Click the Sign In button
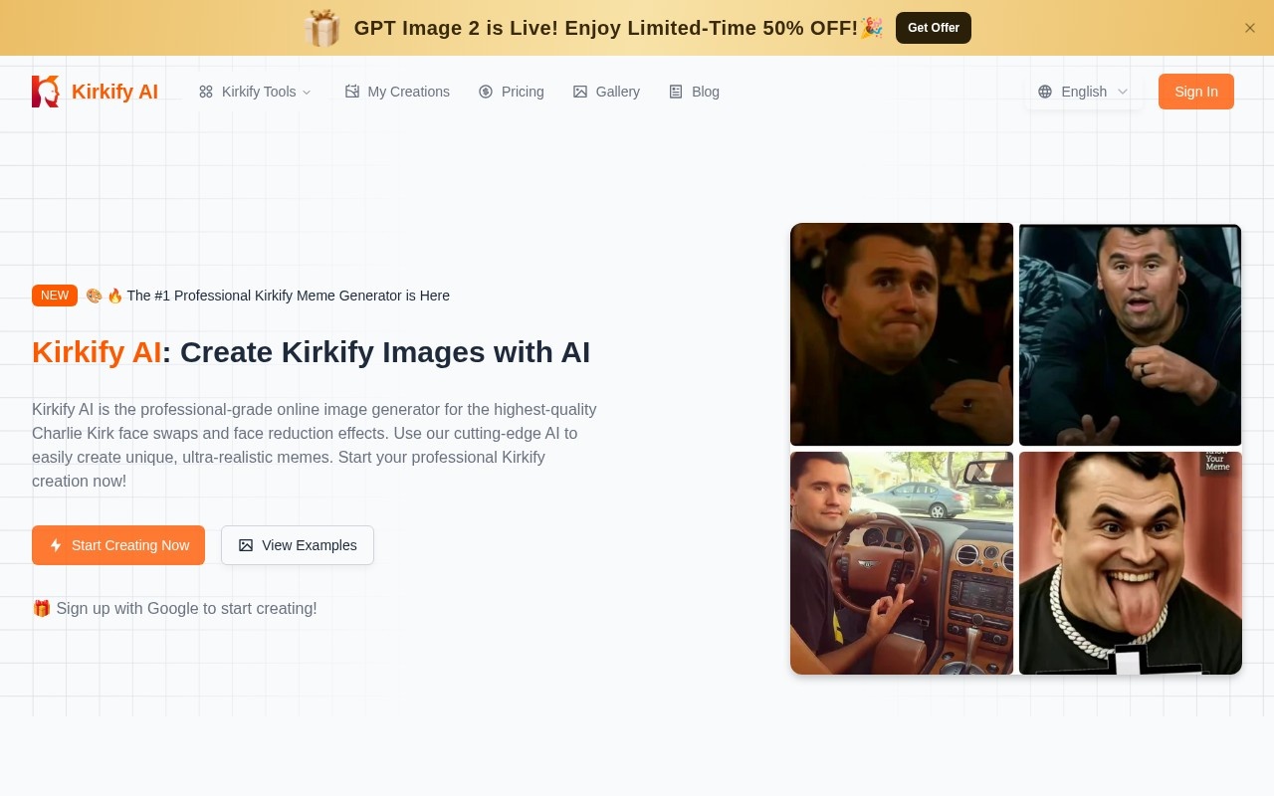This screenshot has width=1274, height=796. tap(1196, 92)
